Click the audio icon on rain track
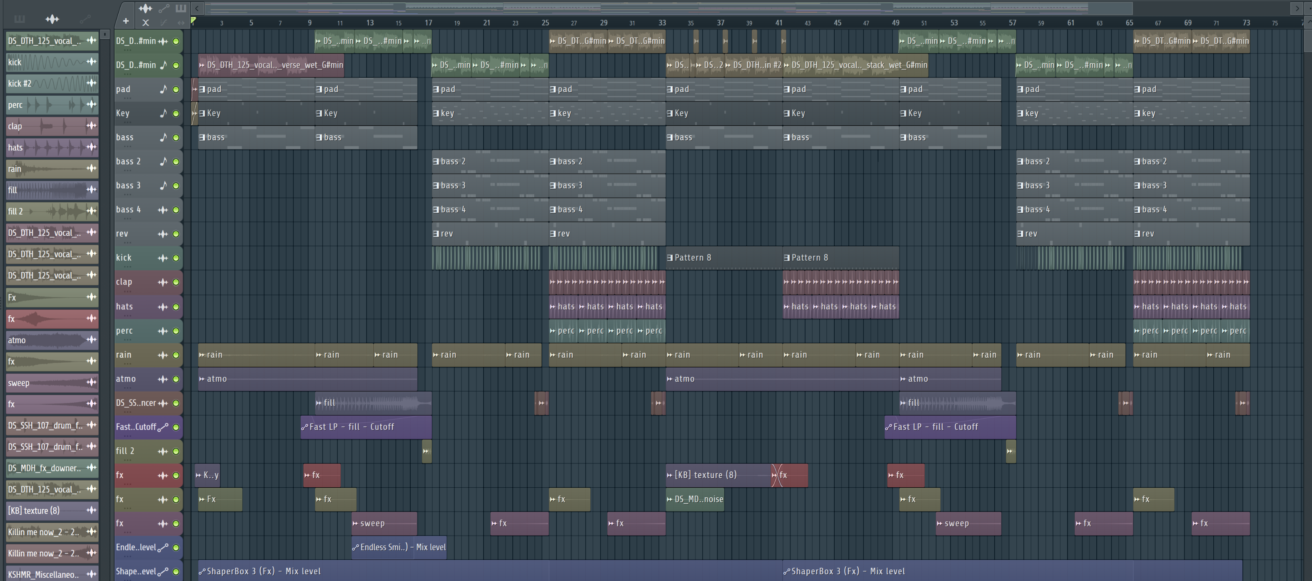The width and height of the screenshot is (1312, 581). (x=163, y=355)
